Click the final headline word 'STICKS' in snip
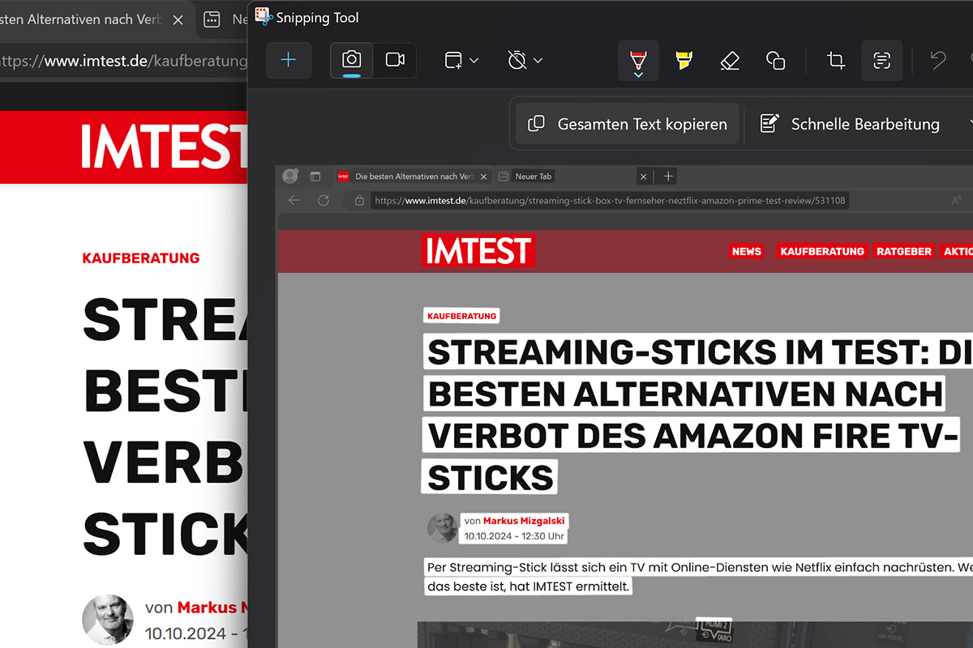The image size is (973, 648). [490, 478]
